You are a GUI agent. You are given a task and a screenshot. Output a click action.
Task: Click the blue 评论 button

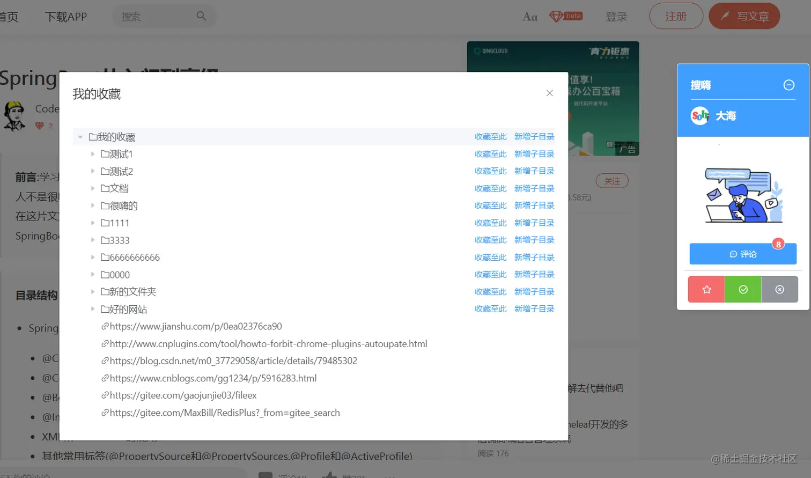tap(743, 254)
